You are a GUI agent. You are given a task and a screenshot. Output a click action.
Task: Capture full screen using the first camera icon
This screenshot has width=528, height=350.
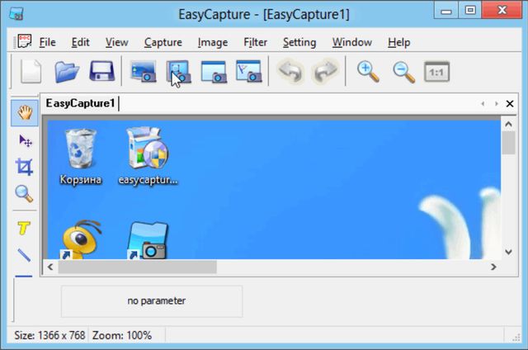[143, 72]
